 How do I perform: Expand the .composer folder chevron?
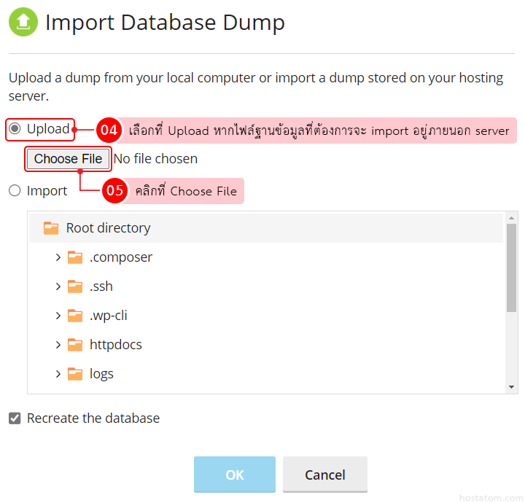[58, 257]
